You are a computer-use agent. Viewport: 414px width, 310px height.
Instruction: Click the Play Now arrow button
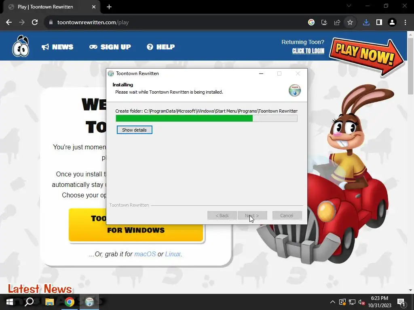pyautogui.click(x=366, y=57)
